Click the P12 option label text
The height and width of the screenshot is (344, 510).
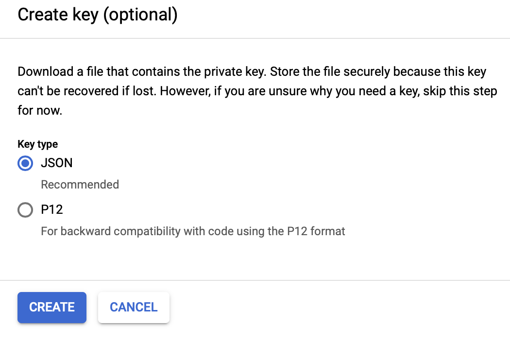51,209
